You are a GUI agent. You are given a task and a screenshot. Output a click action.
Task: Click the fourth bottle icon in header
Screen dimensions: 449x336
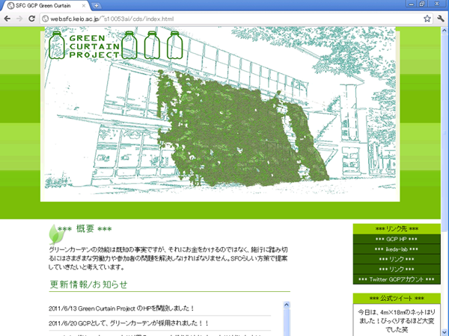pyautogui.click(x=174, y=45)
